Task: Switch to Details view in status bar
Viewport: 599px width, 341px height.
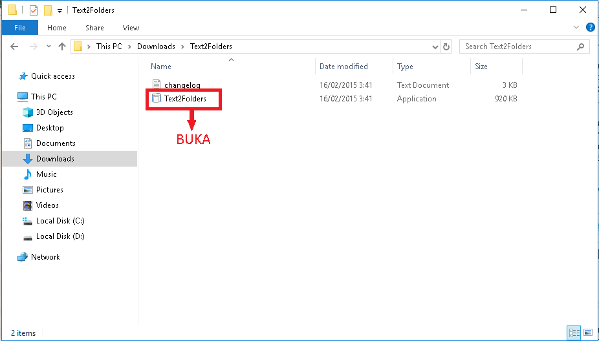Action: coord(574,333)
